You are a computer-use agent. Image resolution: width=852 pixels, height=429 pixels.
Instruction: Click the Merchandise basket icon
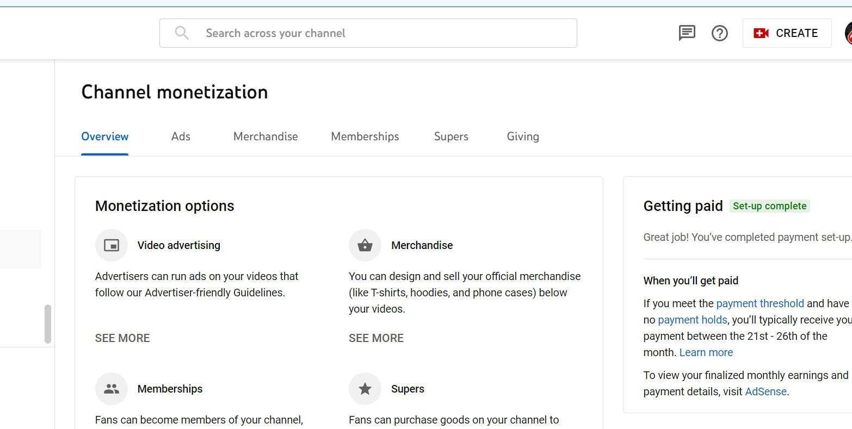[x=365, y=245]
